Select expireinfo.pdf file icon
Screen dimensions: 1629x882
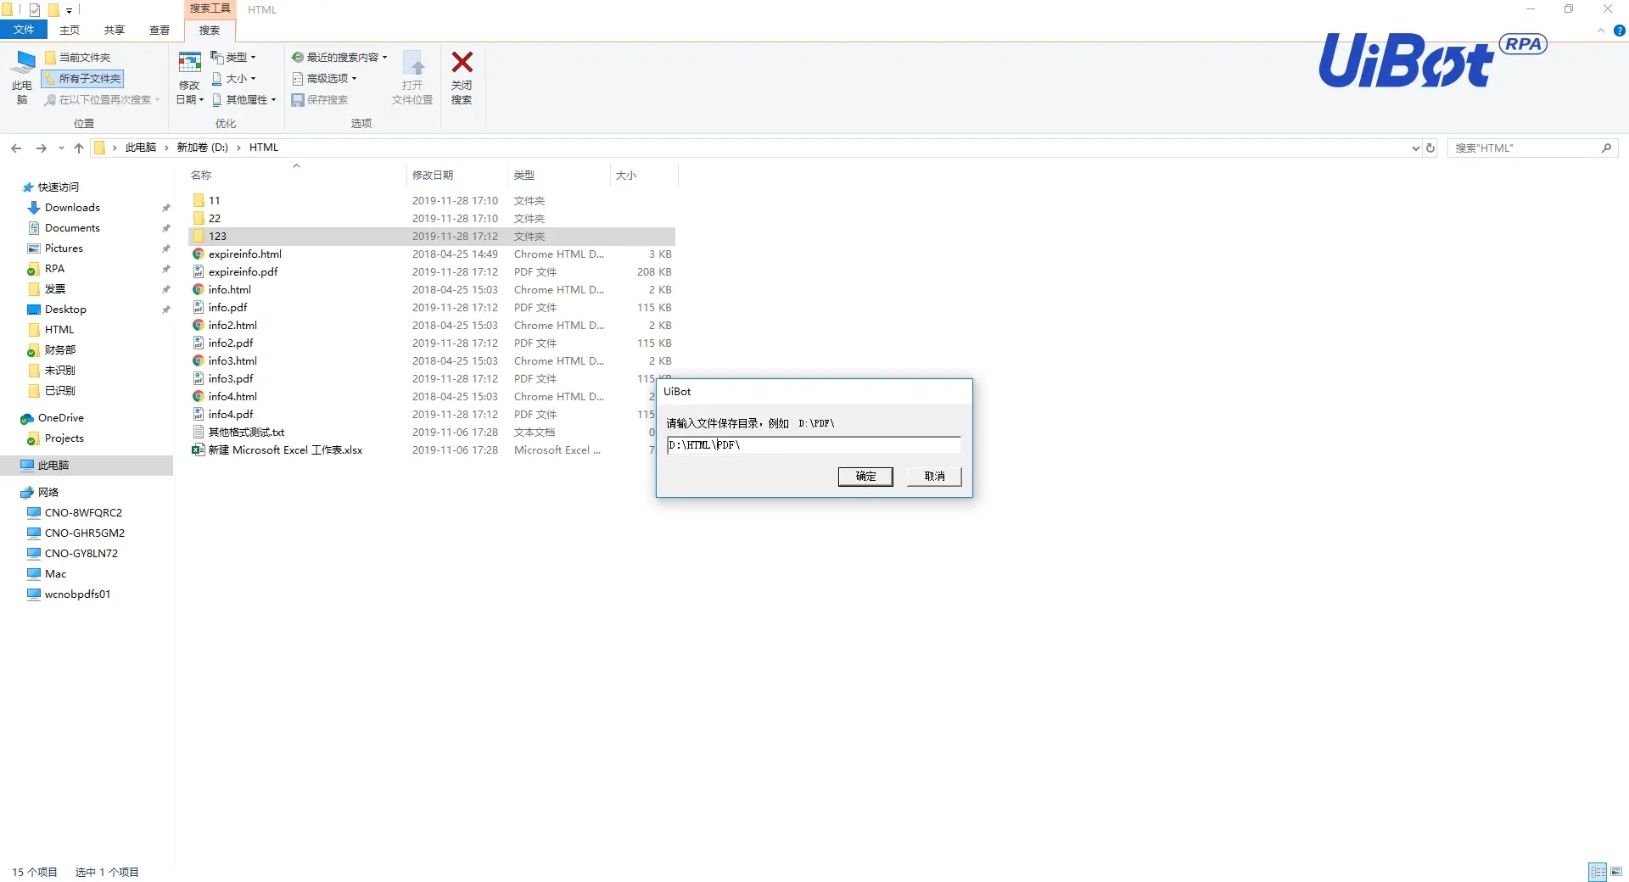pyautogui.click(x=199, y=271)
